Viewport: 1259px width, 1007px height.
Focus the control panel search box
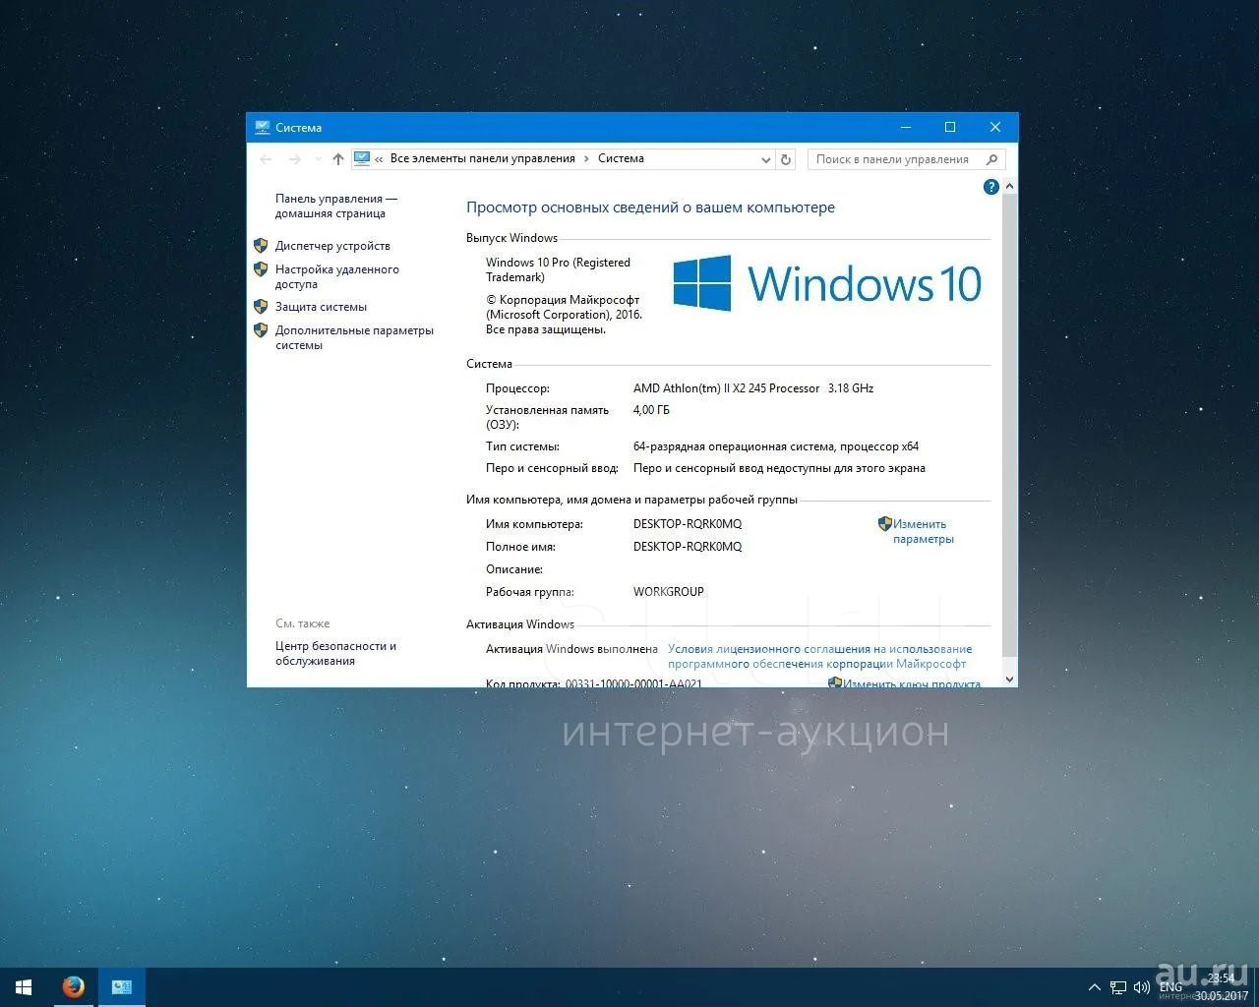(x=906, y=159)
